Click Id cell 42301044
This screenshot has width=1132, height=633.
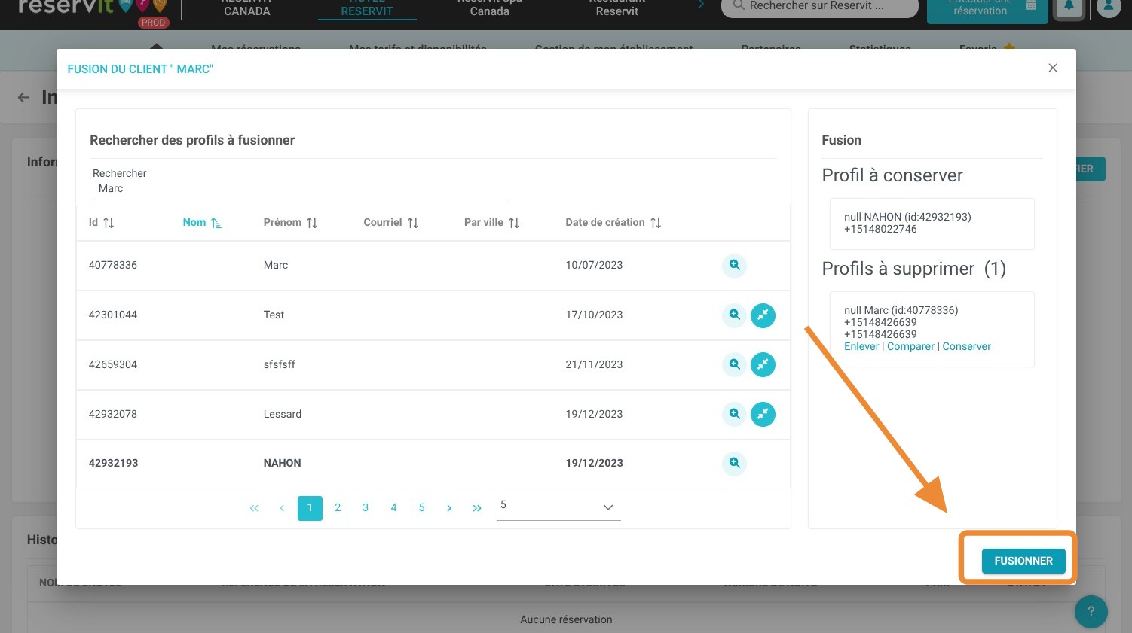pyautogui.click(x=113, y=315)
